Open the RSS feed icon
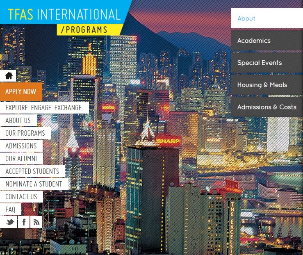 tap(36, 222)
